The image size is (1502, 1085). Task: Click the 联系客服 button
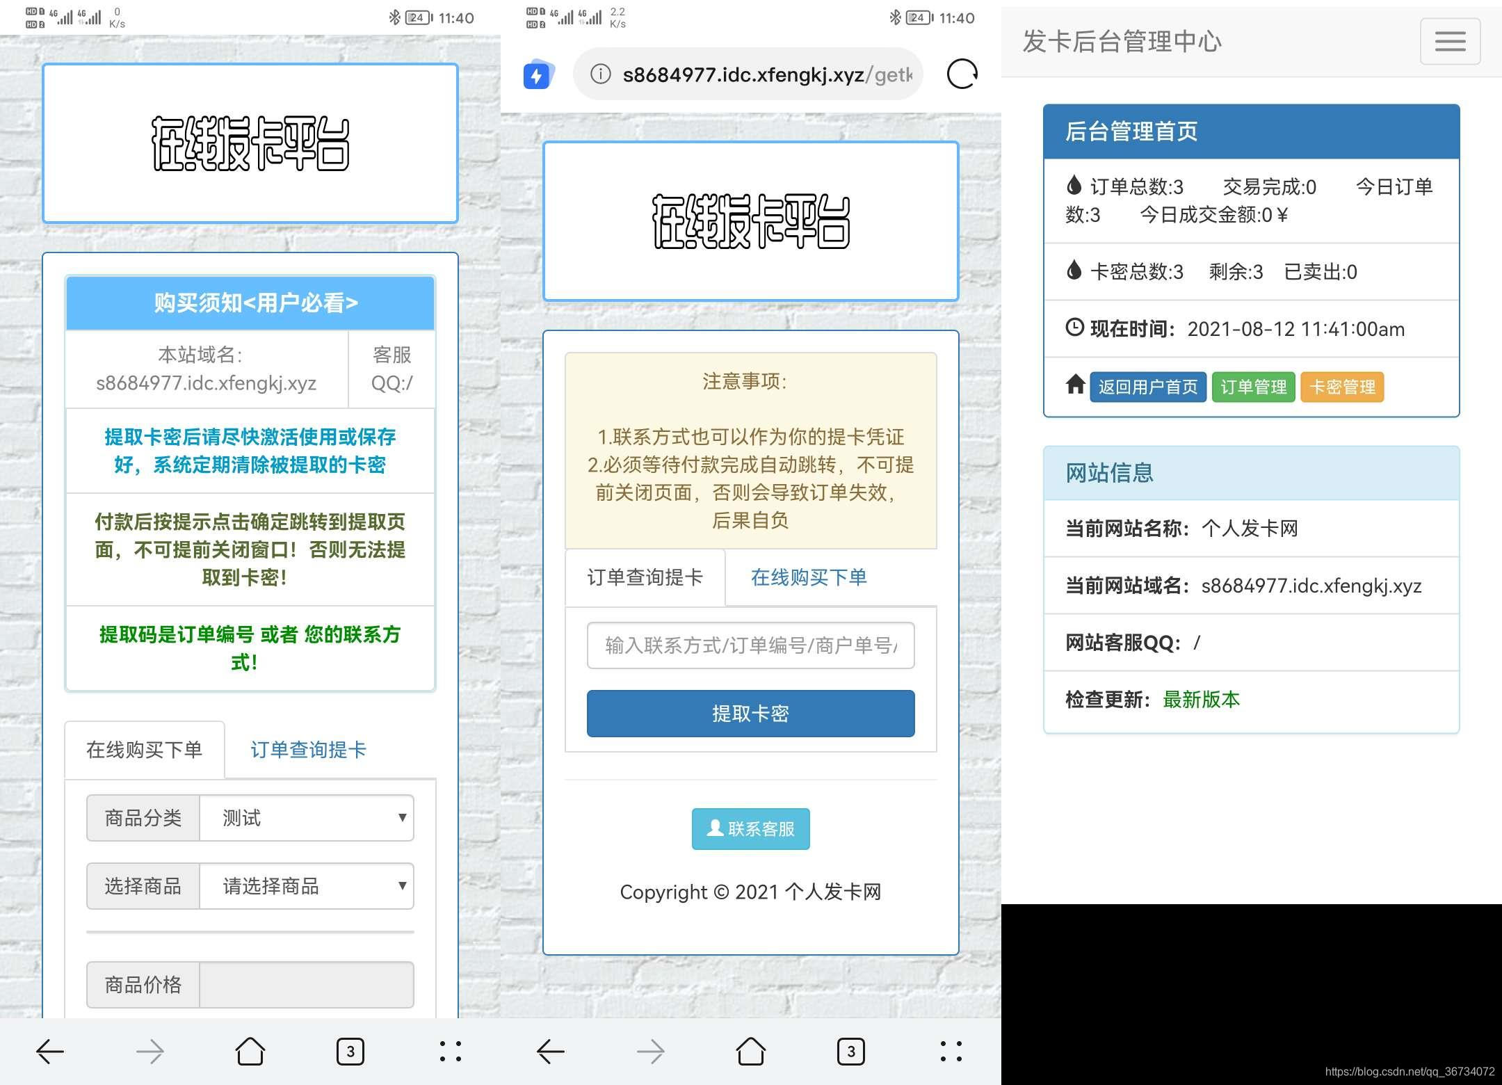click(x=750, y=829)
